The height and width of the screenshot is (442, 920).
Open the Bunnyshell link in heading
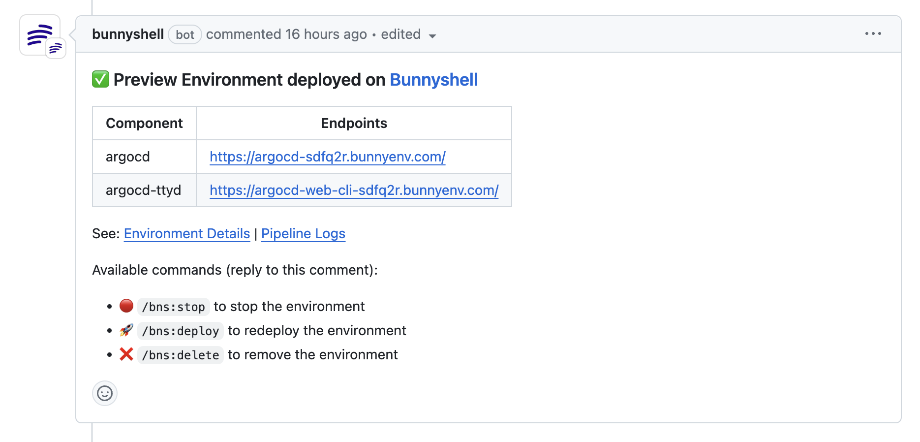[x=433, y=80]
